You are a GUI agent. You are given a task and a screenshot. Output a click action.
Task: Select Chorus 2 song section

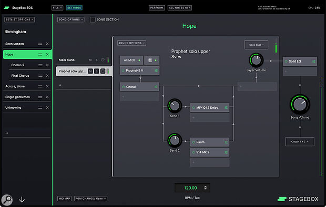(18, 65)
